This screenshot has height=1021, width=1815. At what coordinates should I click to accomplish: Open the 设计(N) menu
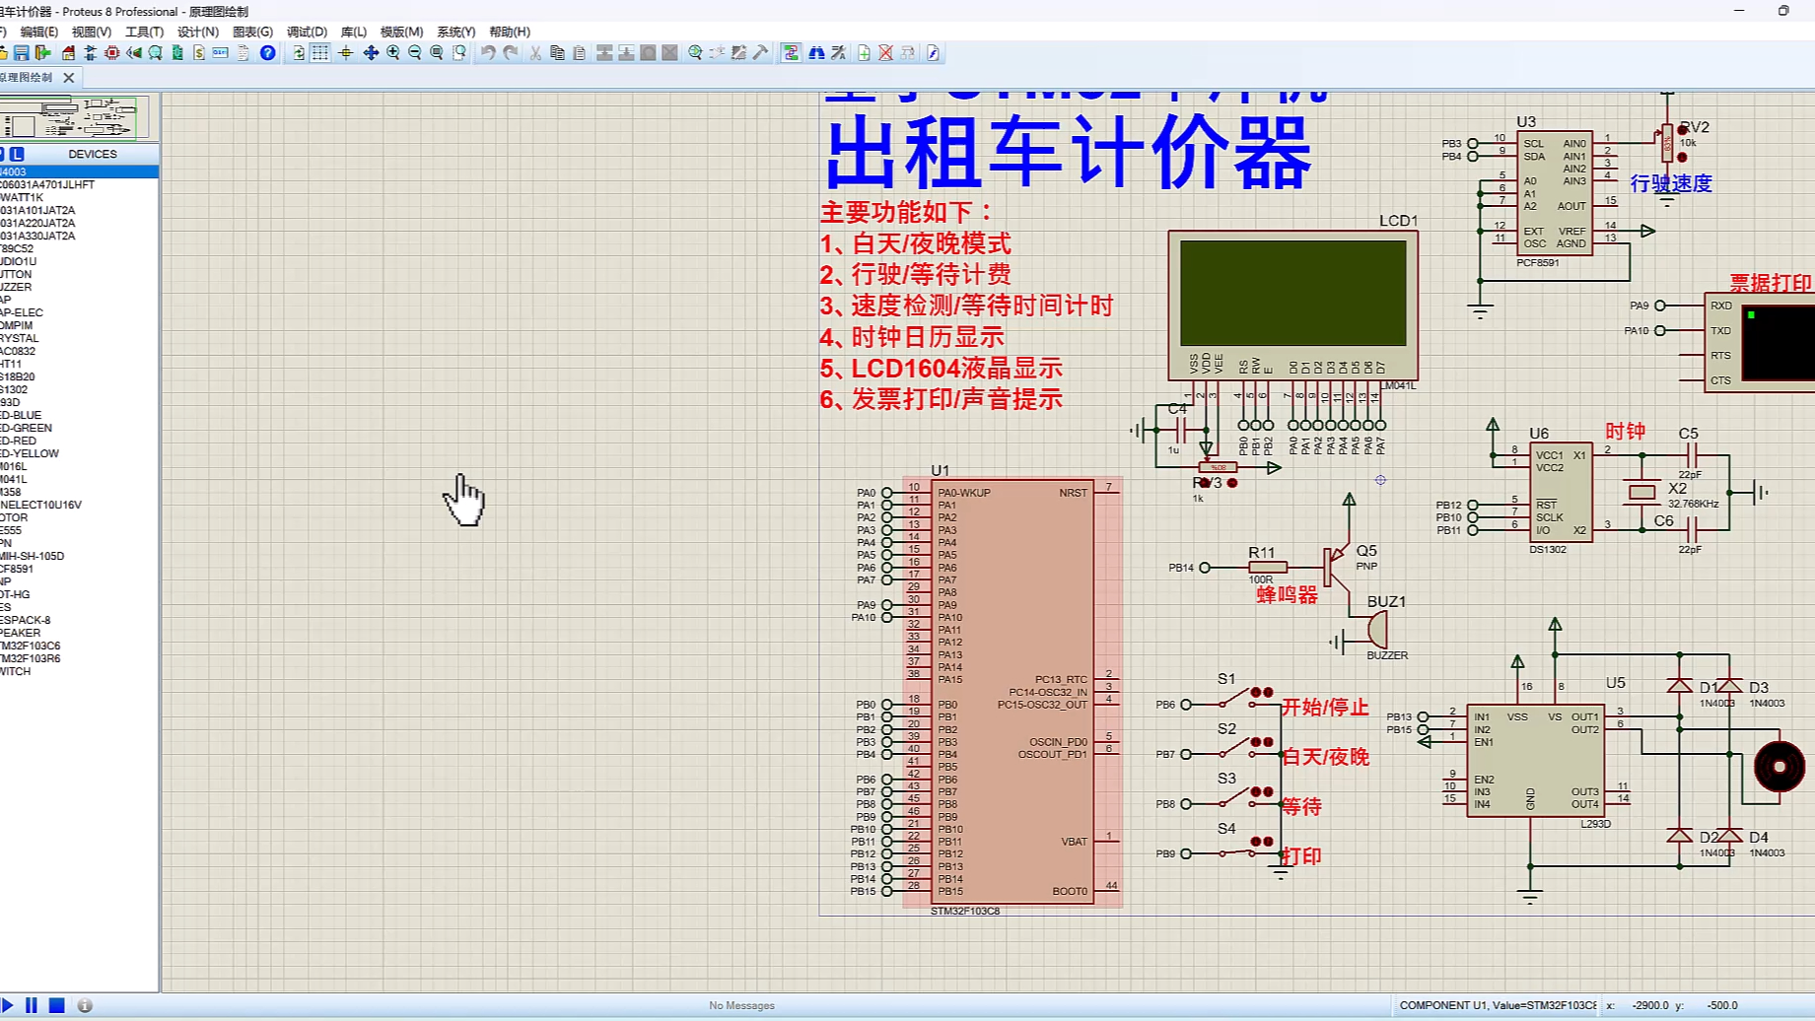197,32
